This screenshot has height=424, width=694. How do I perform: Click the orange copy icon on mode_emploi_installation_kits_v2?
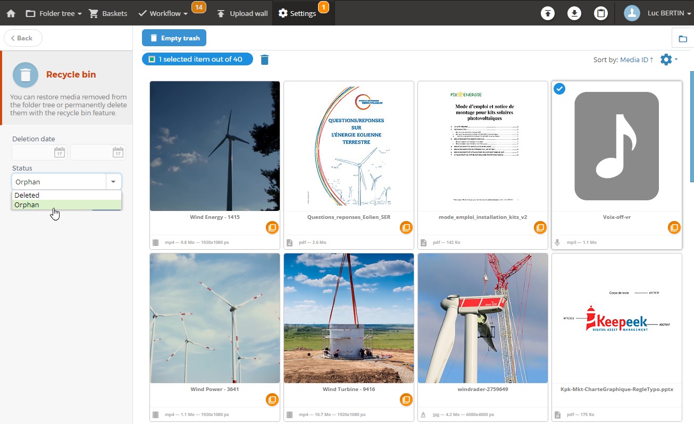click(540, 227)
